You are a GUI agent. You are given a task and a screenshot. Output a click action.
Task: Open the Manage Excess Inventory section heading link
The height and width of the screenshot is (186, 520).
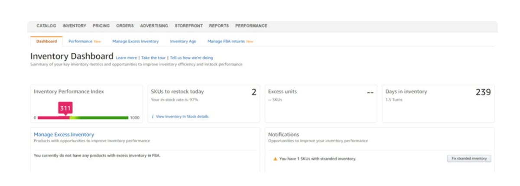tap(64, 135)
